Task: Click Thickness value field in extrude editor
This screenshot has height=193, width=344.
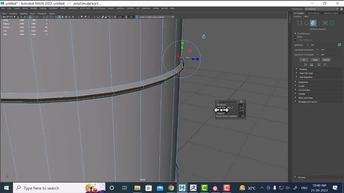Action: 241,105
